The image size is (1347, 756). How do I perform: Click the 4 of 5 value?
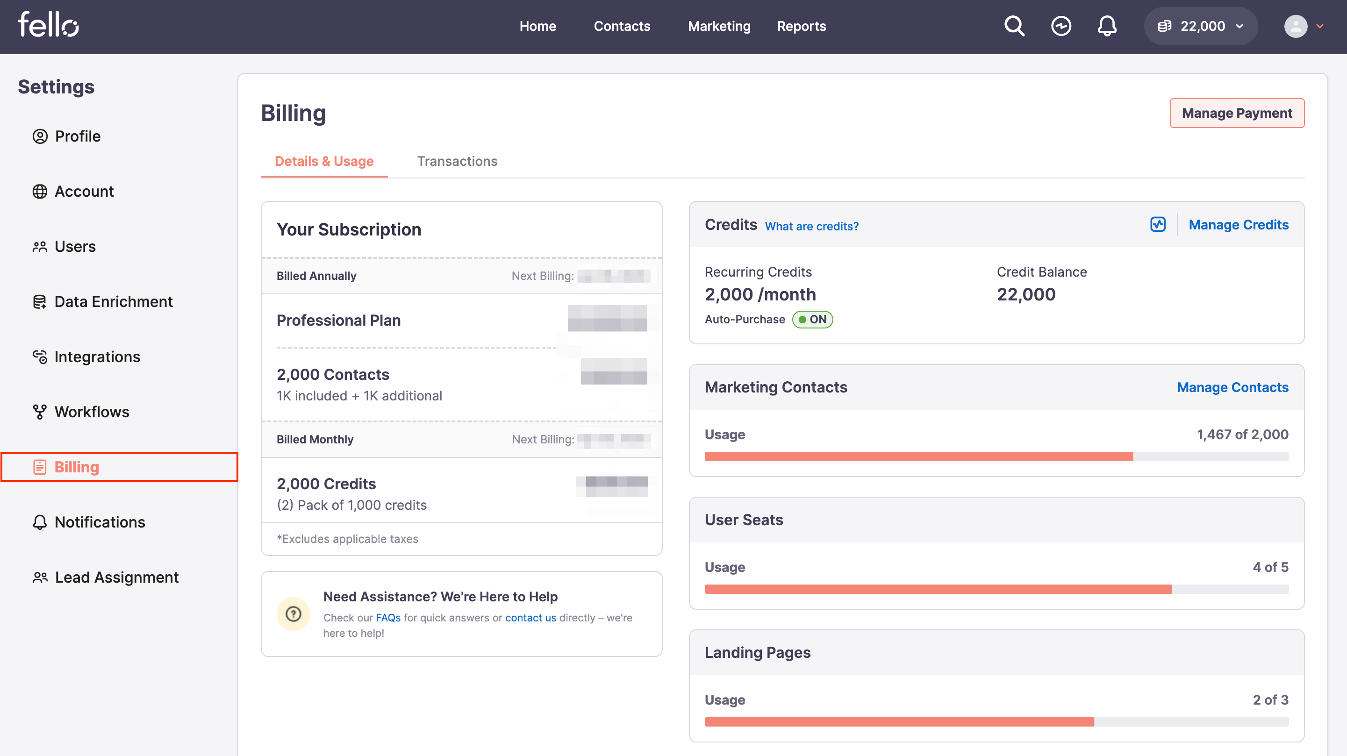click(x=1270, y=567)
